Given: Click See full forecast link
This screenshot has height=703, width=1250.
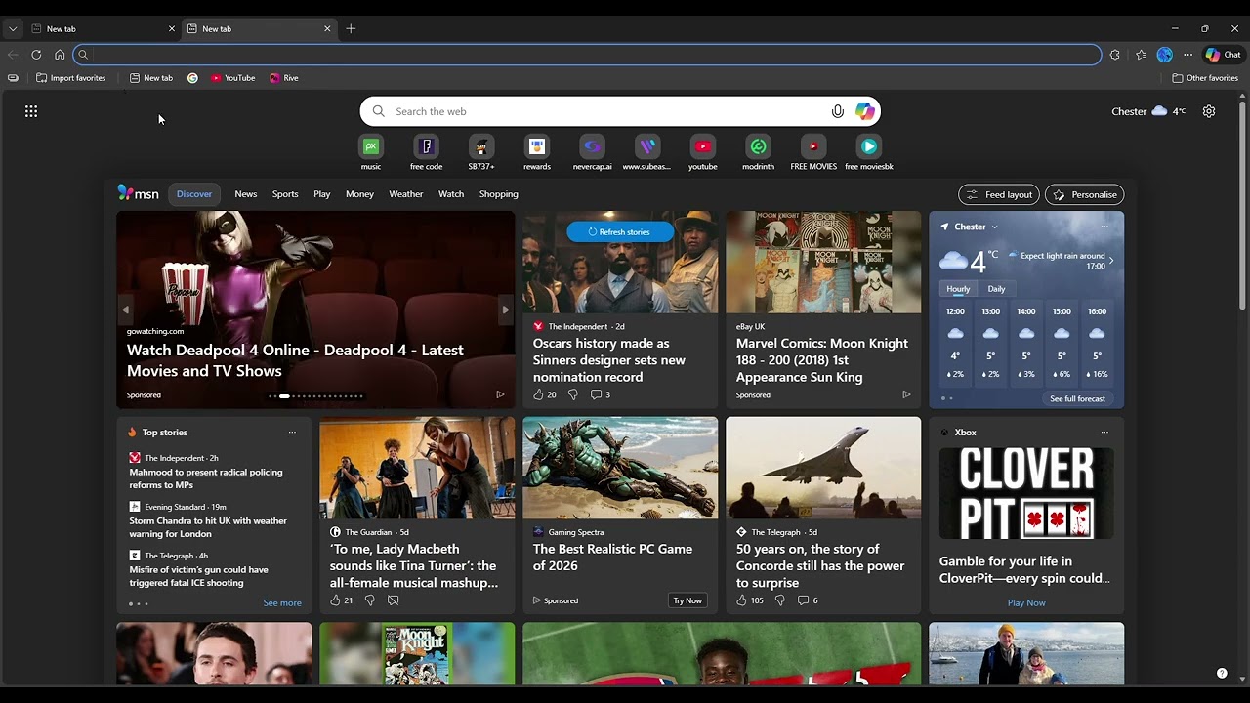Looking at the screenshot, I should click(1077, 398).
